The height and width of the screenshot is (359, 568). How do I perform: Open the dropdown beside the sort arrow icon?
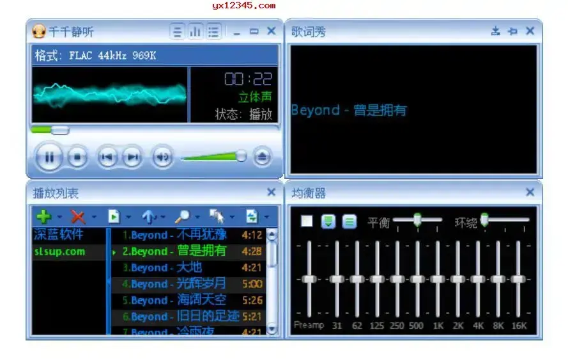coord(163,217)
